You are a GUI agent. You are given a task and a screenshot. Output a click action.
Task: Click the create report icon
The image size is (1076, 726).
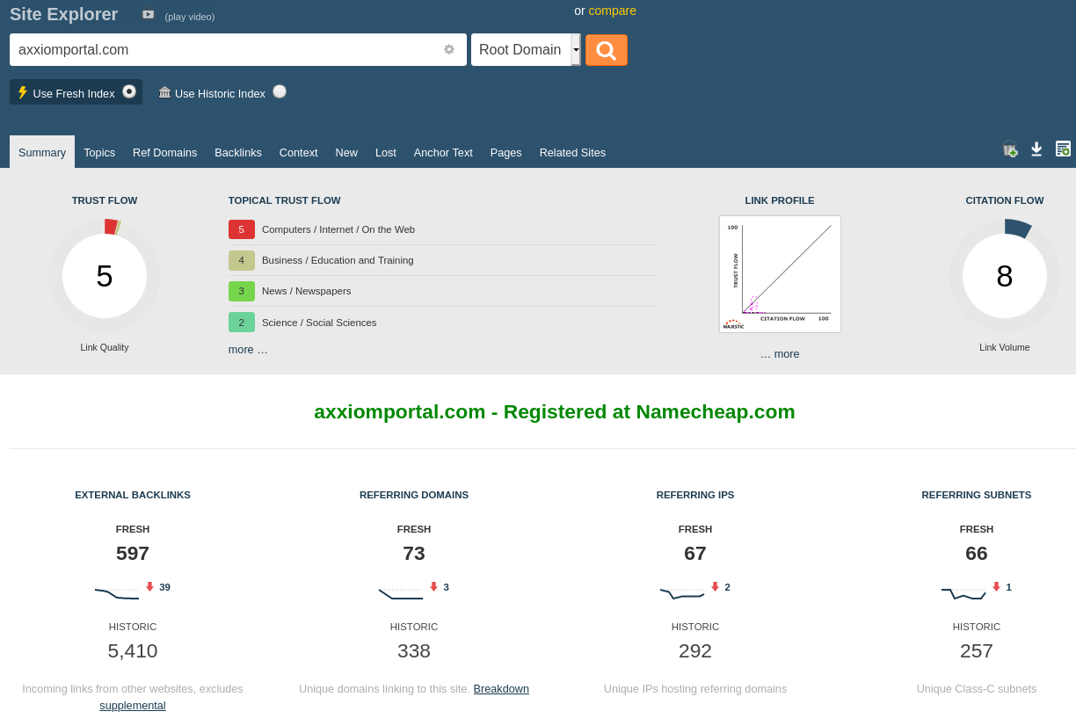(1063, 149)
